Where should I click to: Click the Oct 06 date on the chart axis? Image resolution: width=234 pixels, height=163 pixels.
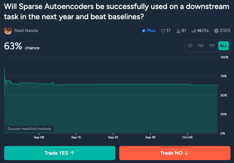tap(187, 137)
